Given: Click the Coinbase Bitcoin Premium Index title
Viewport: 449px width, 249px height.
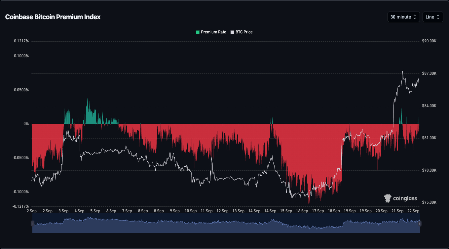Looking at the screenshot, I should [x=53, y=17].
